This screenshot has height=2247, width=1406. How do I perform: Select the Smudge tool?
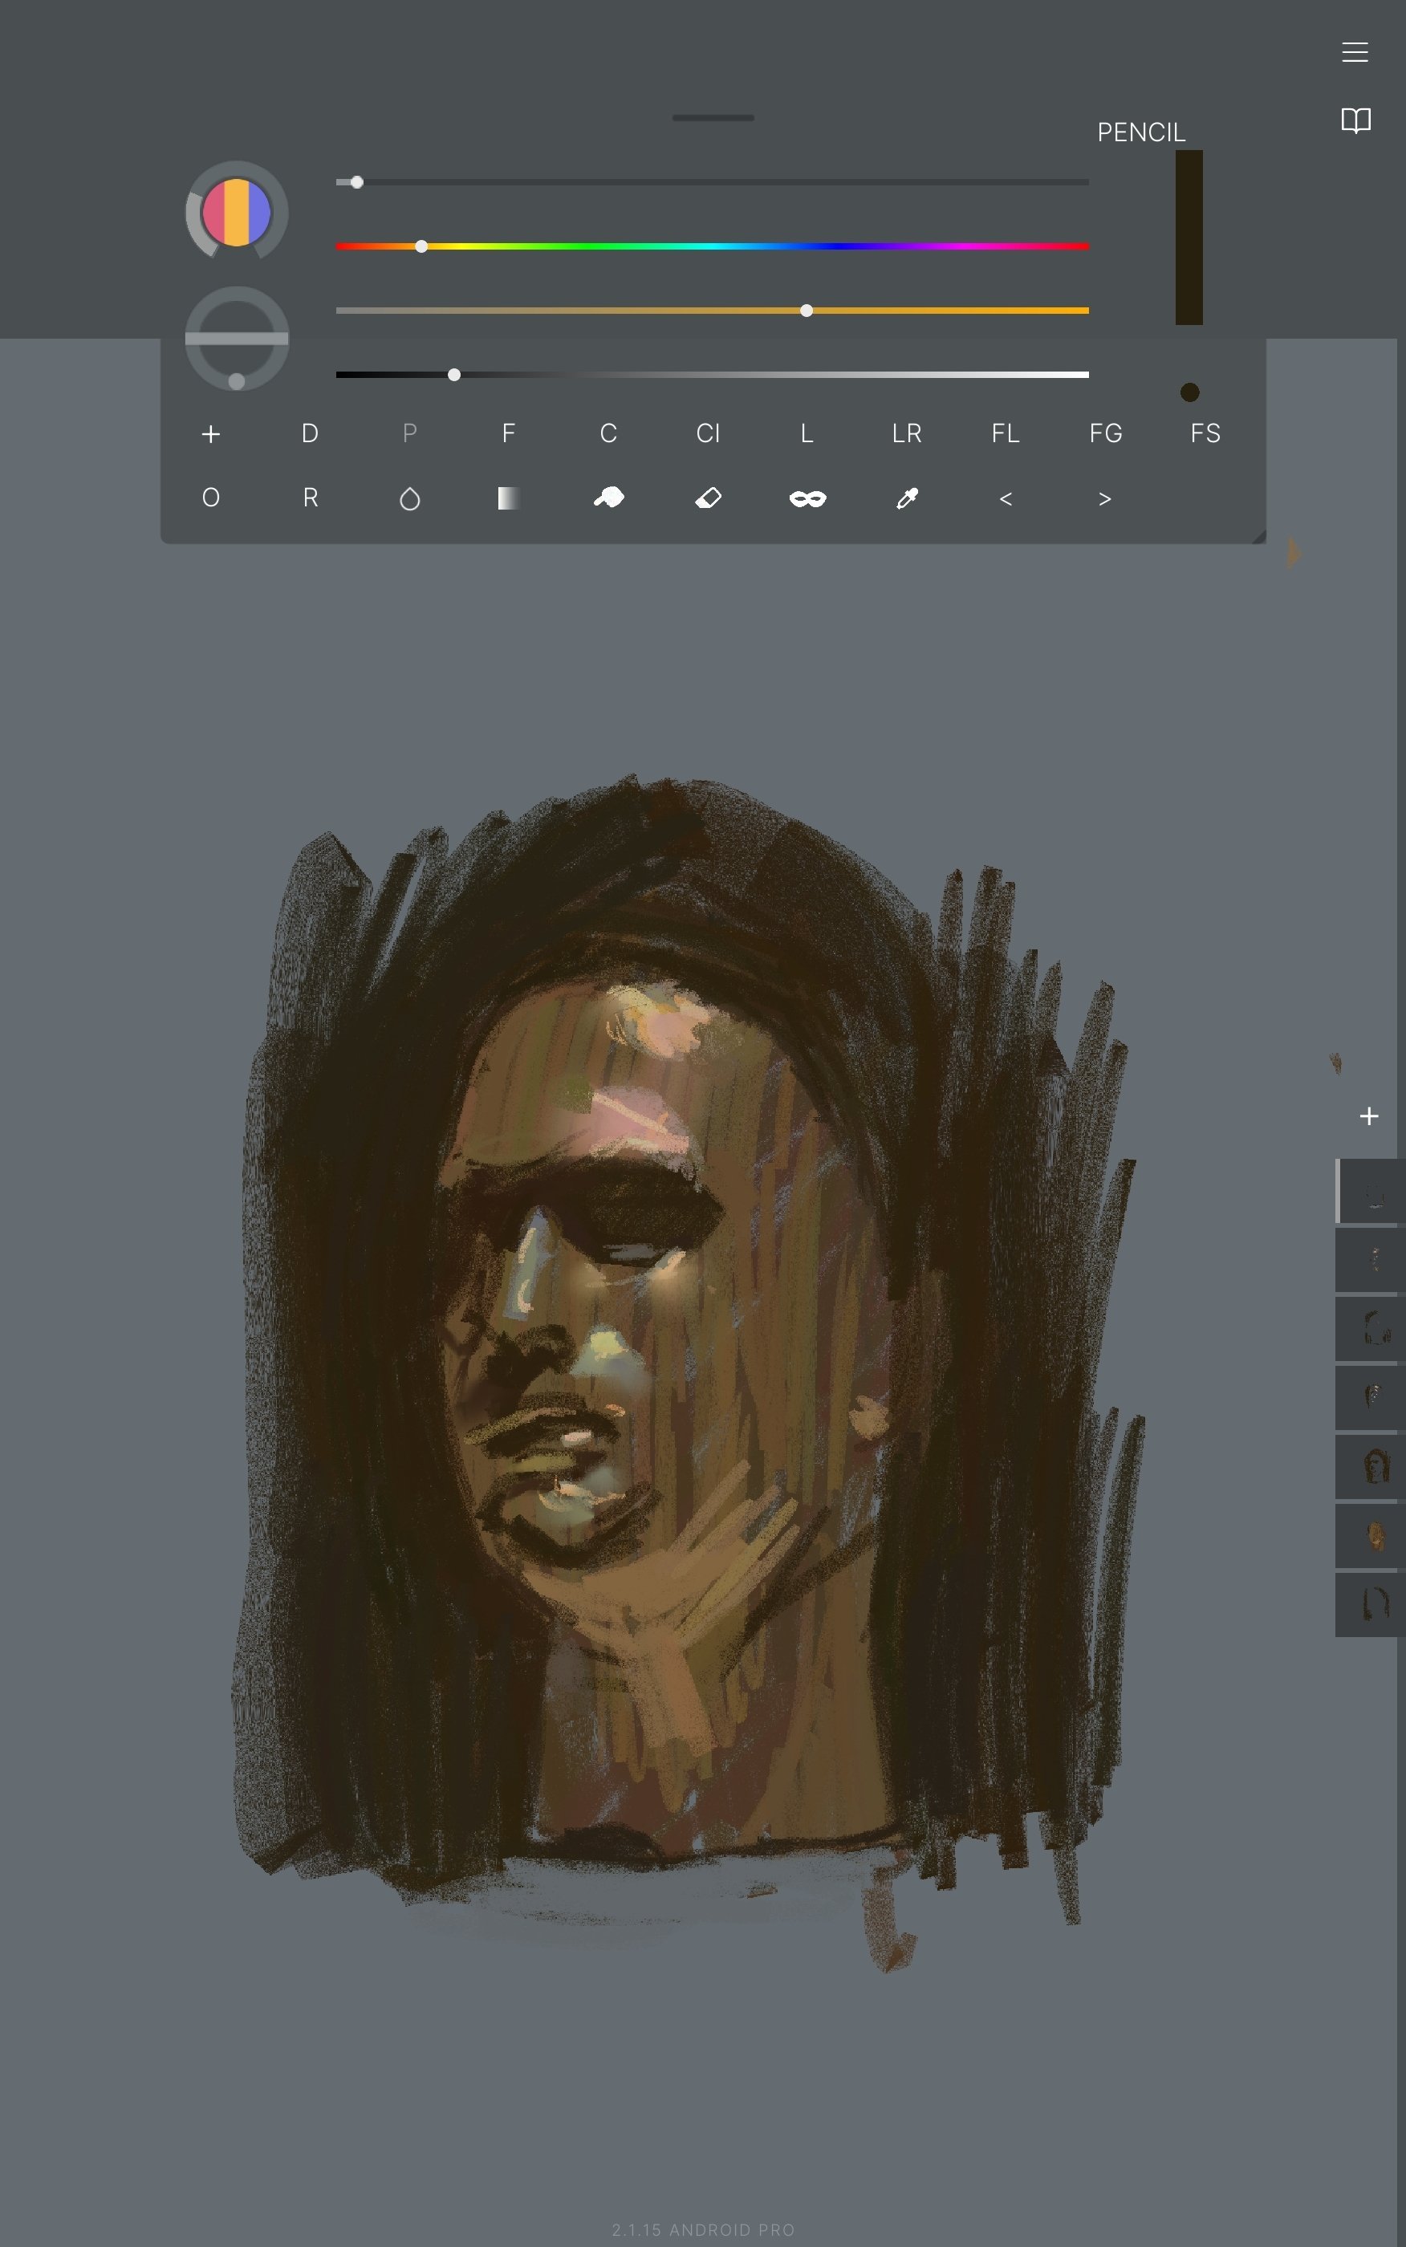609,498
